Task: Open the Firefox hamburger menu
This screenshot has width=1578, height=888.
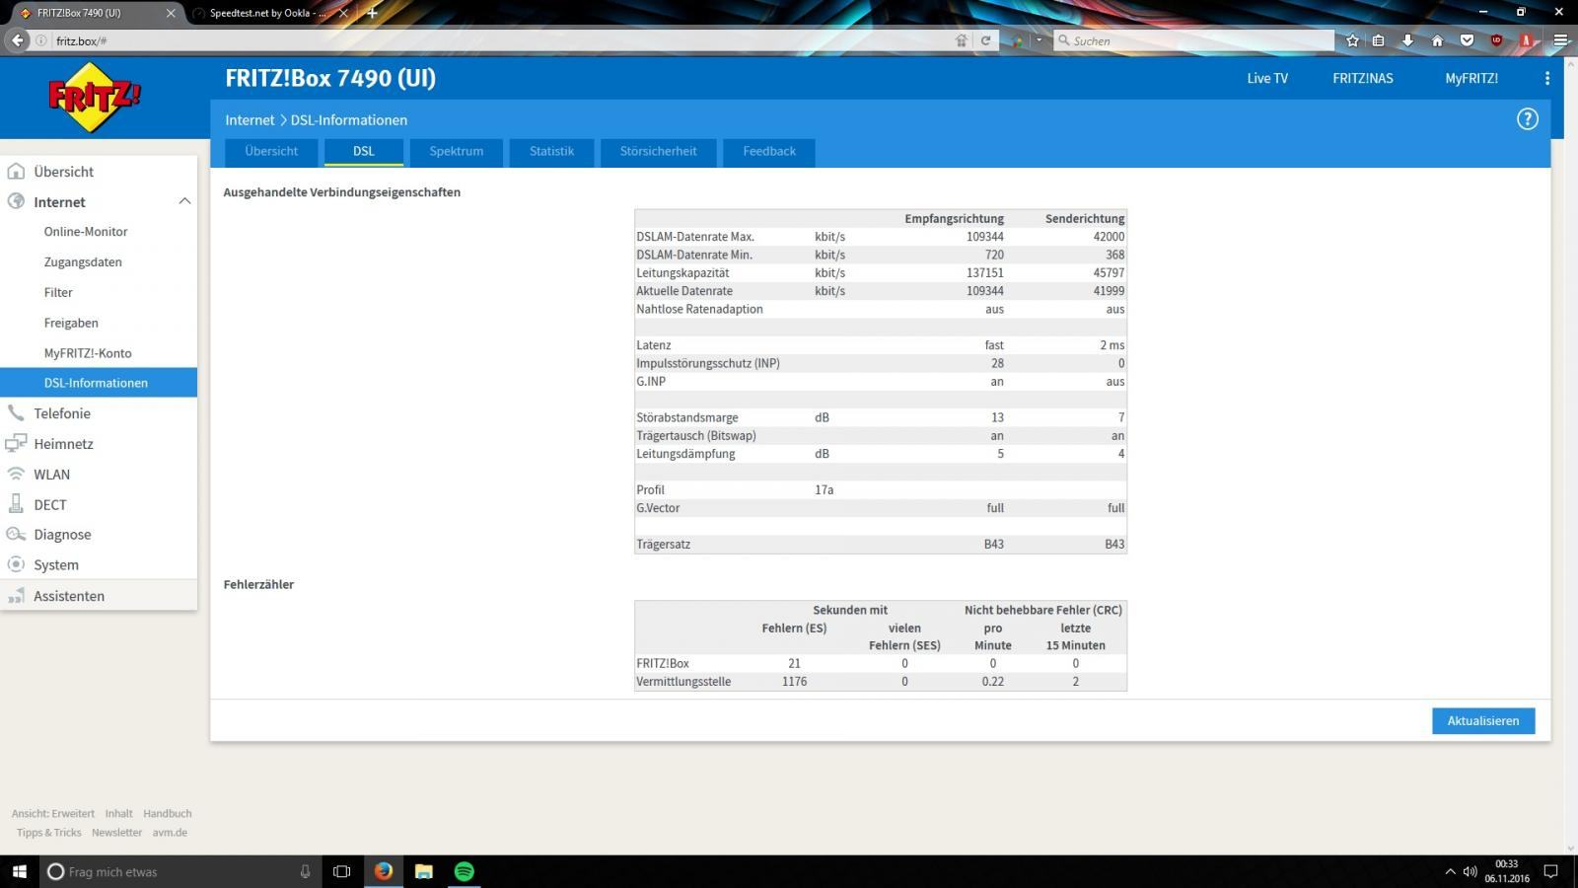Action: (1560, 40)
